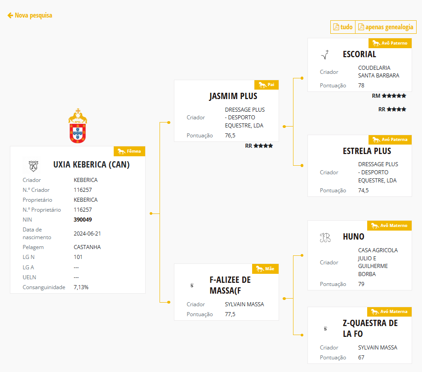Click the Nova pesquisa back link
The image size is (422, 372).
[x=30, y=15]
